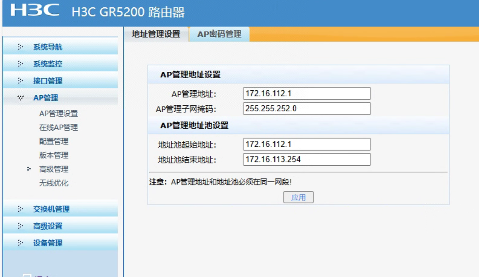This screenshot has height=277, width=479.
Task: Click the 地址池起始地址: label
Action: coord(187,145)
